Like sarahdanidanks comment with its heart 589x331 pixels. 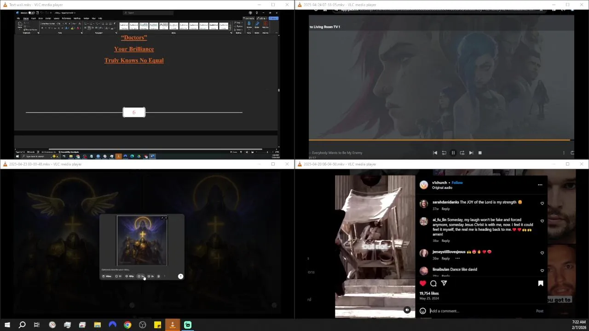pos(542,203)
